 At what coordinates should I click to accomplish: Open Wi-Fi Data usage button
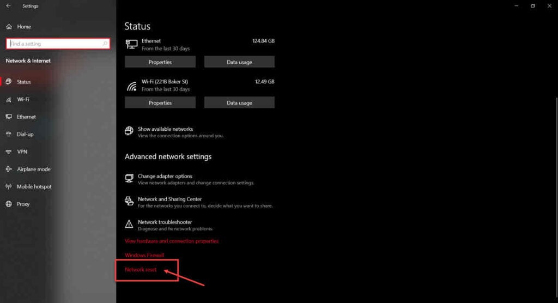point(239,102)
